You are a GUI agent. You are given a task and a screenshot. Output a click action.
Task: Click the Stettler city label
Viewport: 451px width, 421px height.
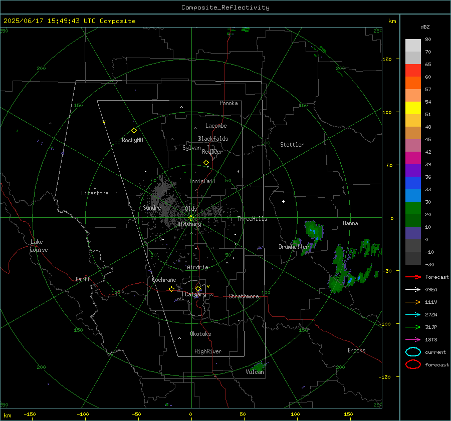292,145
